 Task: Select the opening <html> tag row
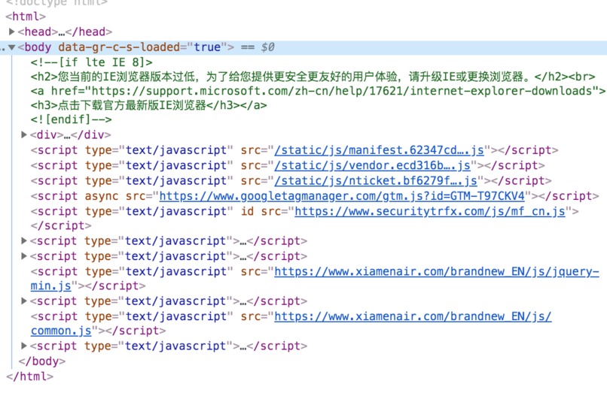click(x=26, y=17)
